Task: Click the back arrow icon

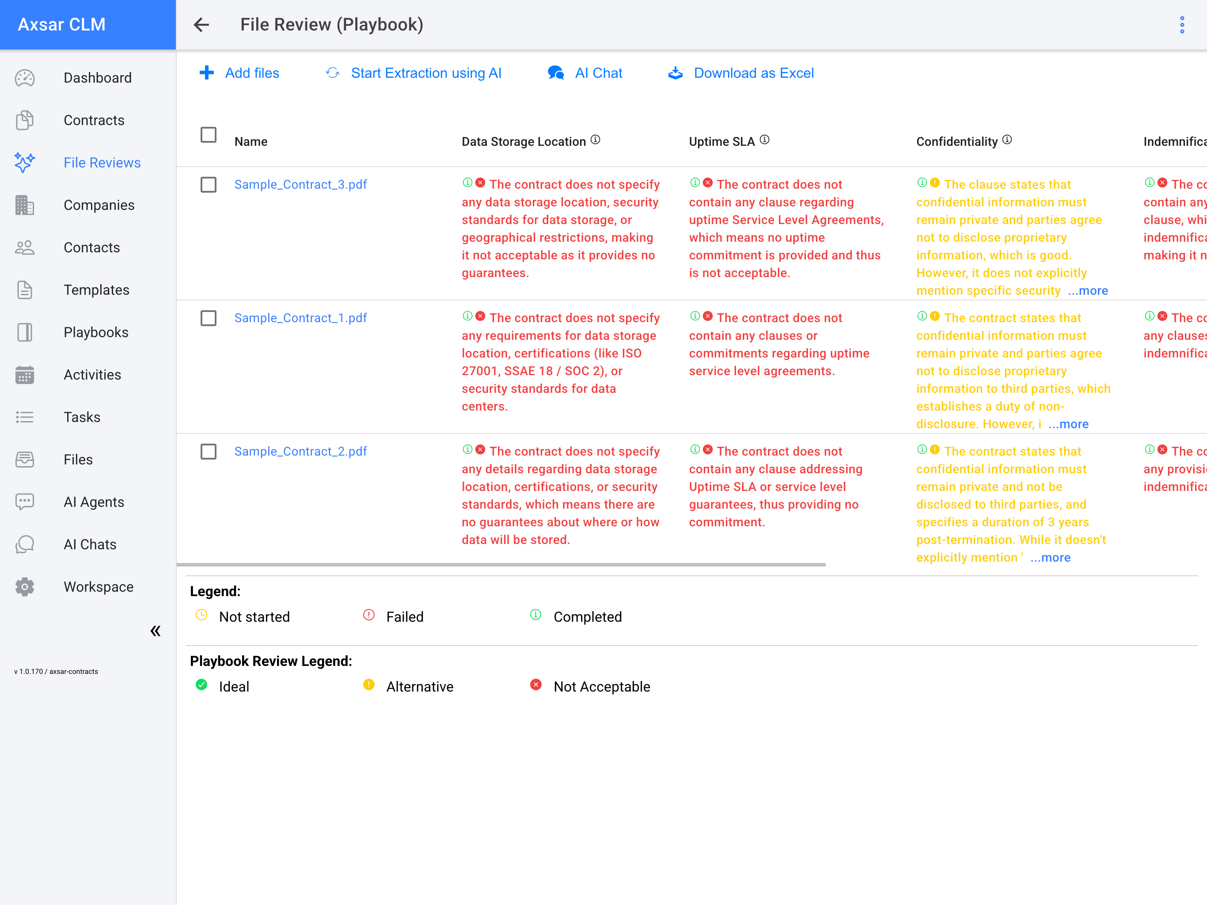Action: pos(201,25)
